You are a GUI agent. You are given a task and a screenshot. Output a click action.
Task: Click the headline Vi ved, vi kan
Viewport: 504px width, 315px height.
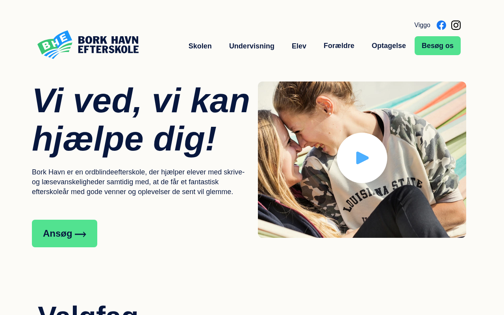(141, 101)
